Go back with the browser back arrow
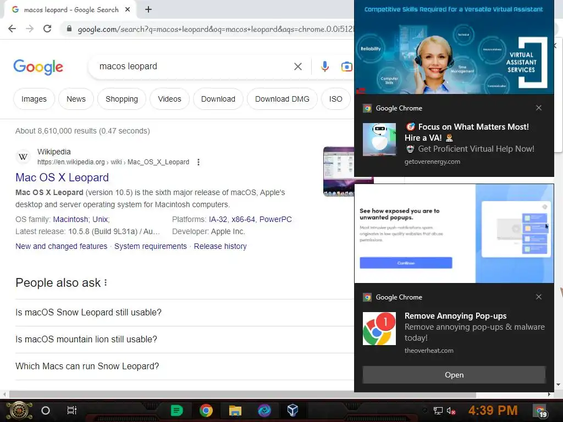 (x=12, y=29)
